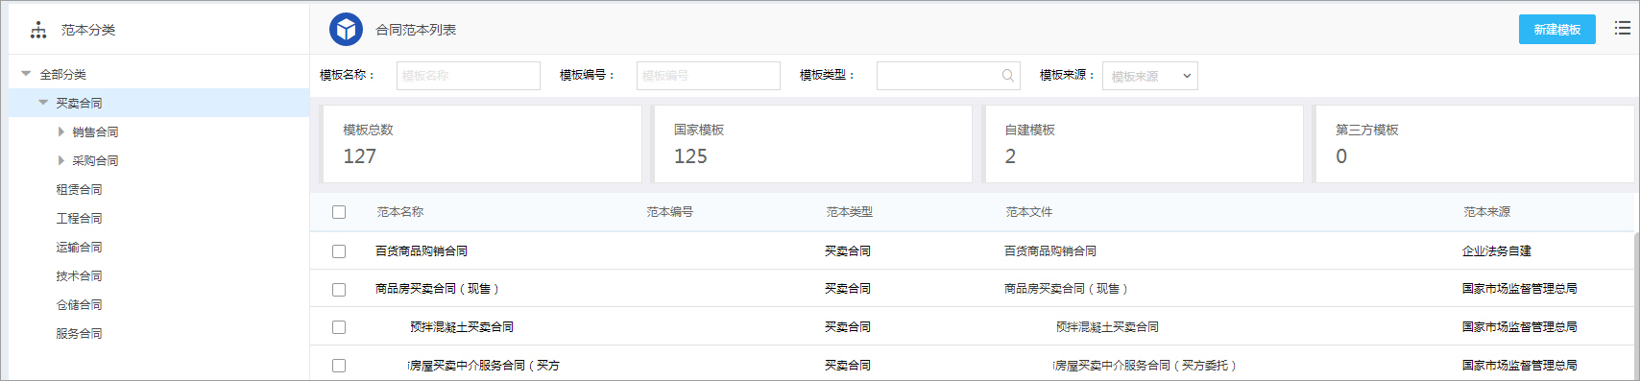This screenshot has width=1640, height=381.
Task: Click the 模板类型 search input field
Action: pyautogui.click(x=948, y=76)
